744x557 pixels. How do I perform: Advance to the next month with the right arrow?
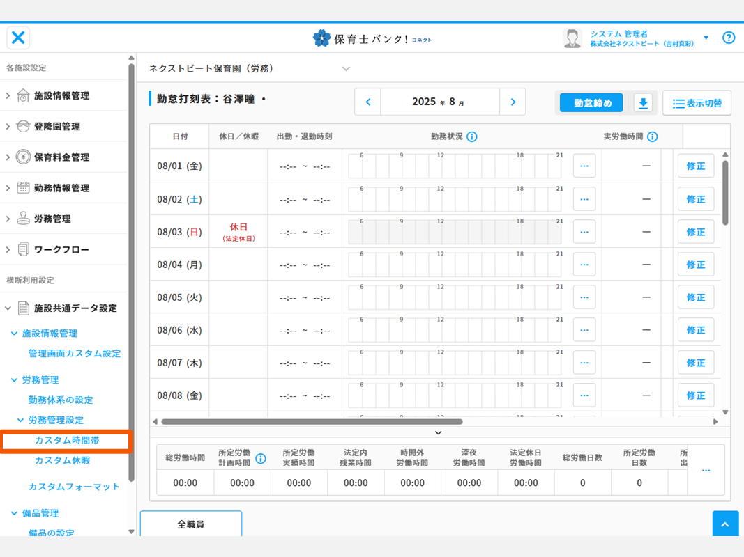[513, 102]
